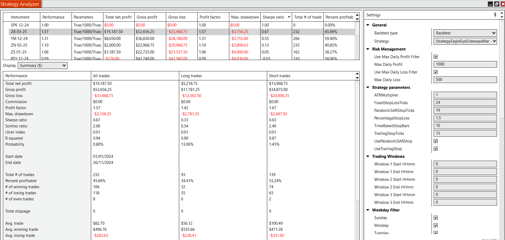Click down arrow of Performance summary table
The image size is (505, 240).
pos(357,78)
